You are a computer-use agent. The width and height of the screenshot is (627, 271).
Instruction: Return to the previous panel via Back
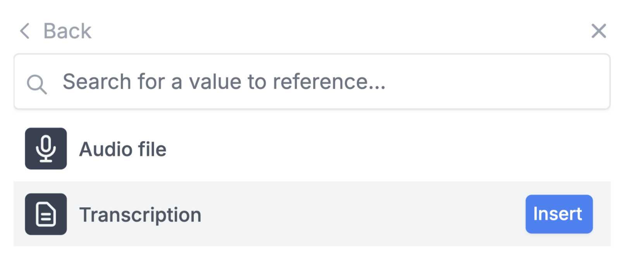click(56, 31)
